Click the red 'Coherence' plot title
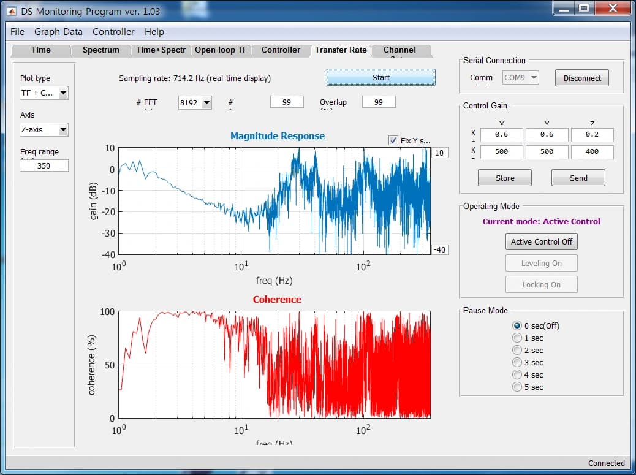Viewport: 636px width, 475px height. pyautogui.click(x=277, y=299)
